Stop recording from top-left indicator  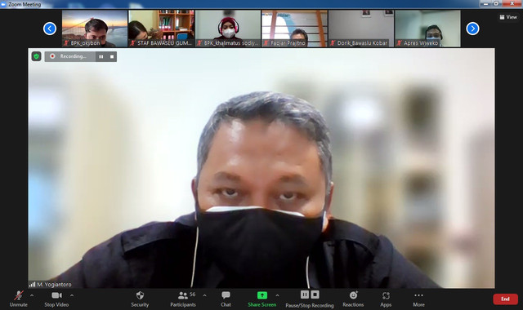click(x=112, y=56)
